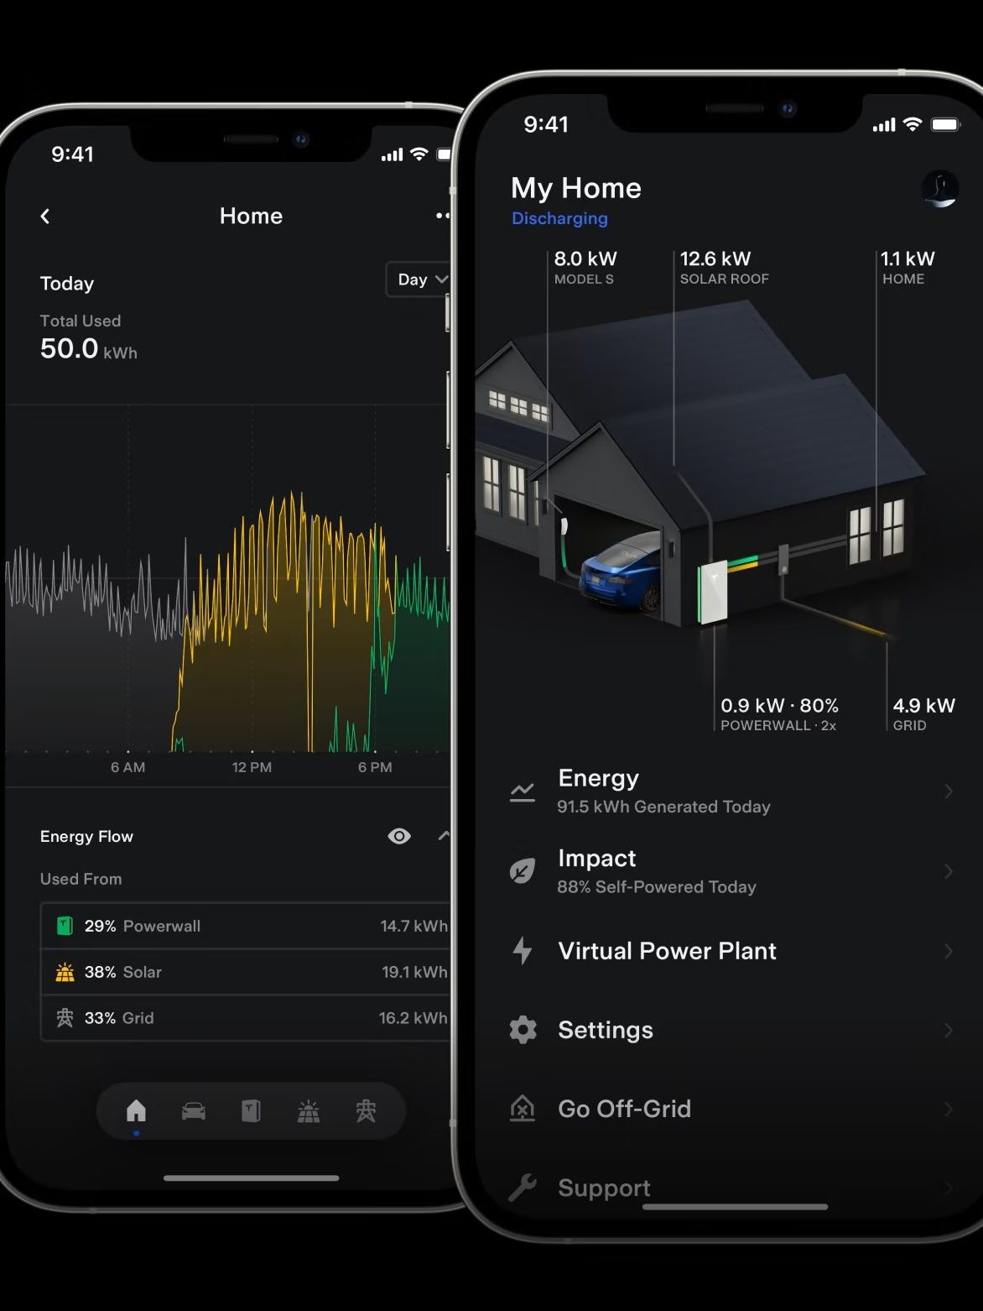Screen dimensions: 983x1311
Task: Open the Grid tab in bottom bar
Action: click(366, 1111)
